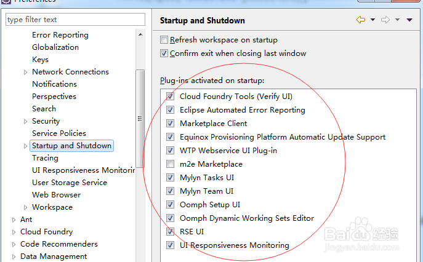The width and height of the screenshot is (423, 262).
Task: Open the preferences view menu triangle
Action: (x=409, y=20)
